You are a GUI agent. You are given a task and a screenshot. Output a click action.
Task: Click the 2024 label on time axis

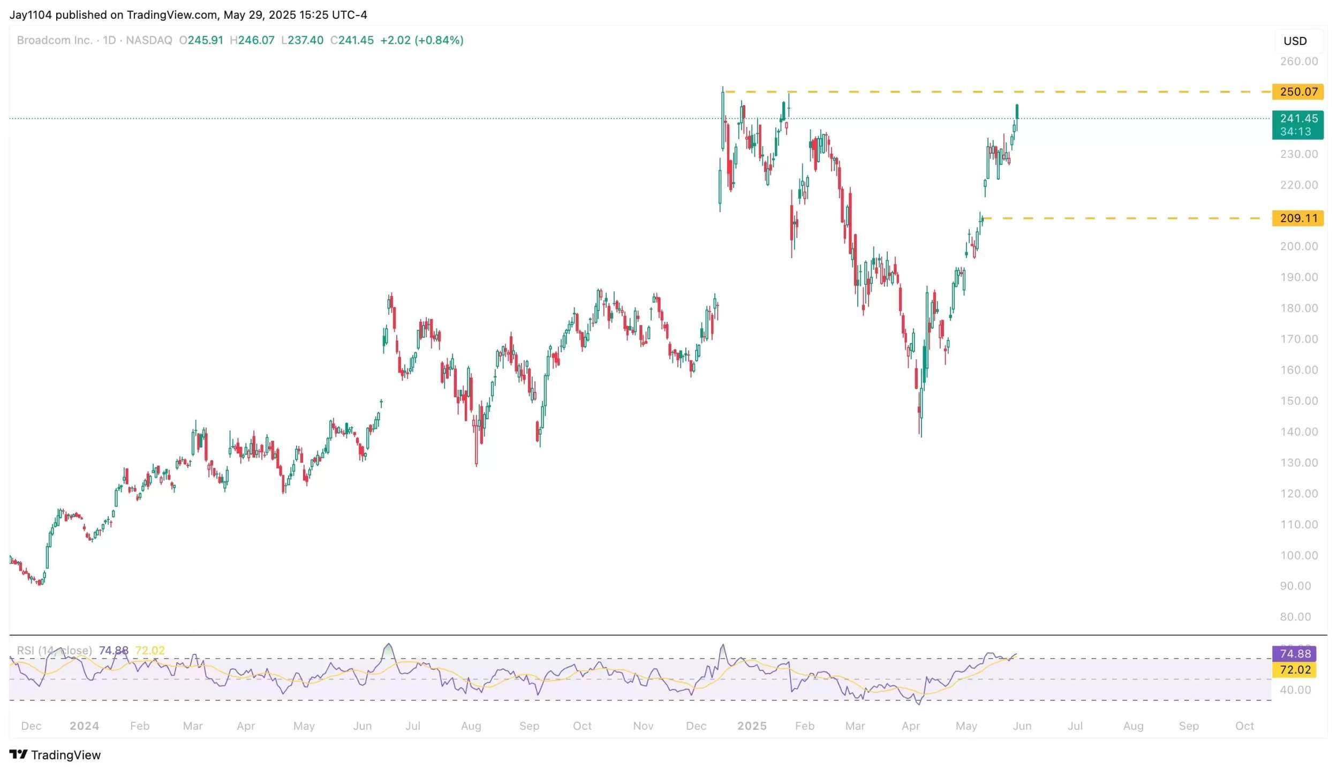click(x=84, y=726)
